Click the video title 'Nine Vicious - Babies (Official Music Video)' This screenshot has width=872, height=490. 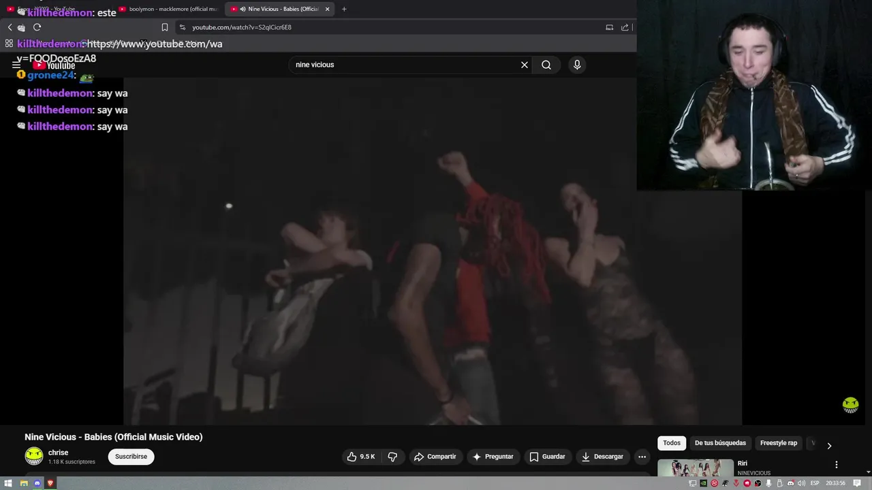click(114, 437)
